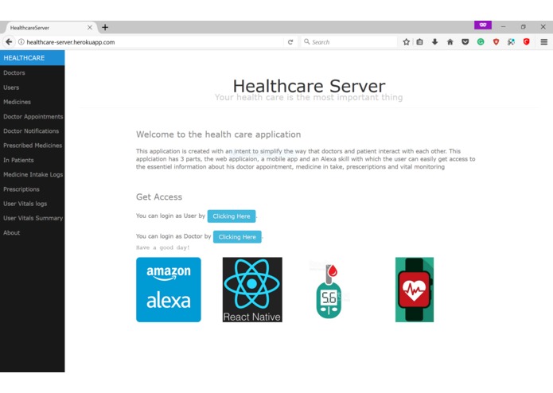553x393 pixels.
Task: Click the browser back arrow button
Action: click(9, 42)
